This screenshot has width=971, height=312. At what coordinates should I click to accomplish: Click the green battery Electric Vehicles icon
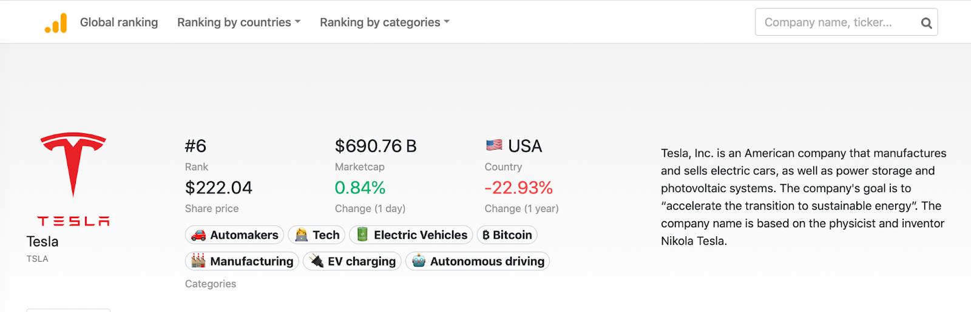click(x=362, y=234)
